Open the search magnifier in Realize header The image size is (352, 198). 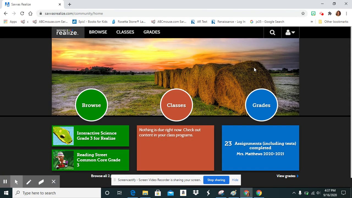point(272,32)
